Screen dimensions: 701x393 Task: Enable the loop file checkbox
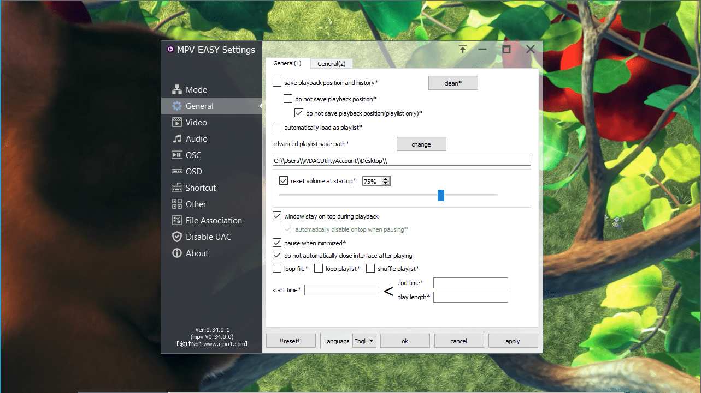pyautogui.click(x=277, y=268)
